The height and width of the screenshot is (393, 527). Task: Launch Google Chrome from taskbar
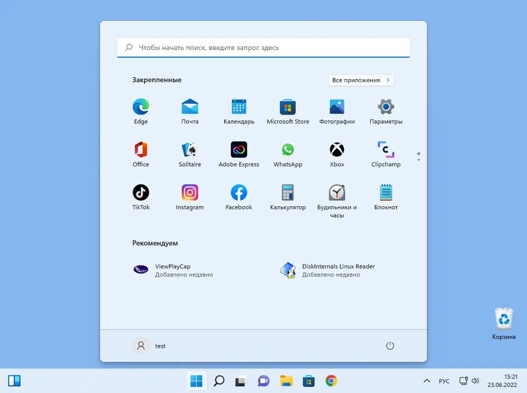(x=331, y=381)
